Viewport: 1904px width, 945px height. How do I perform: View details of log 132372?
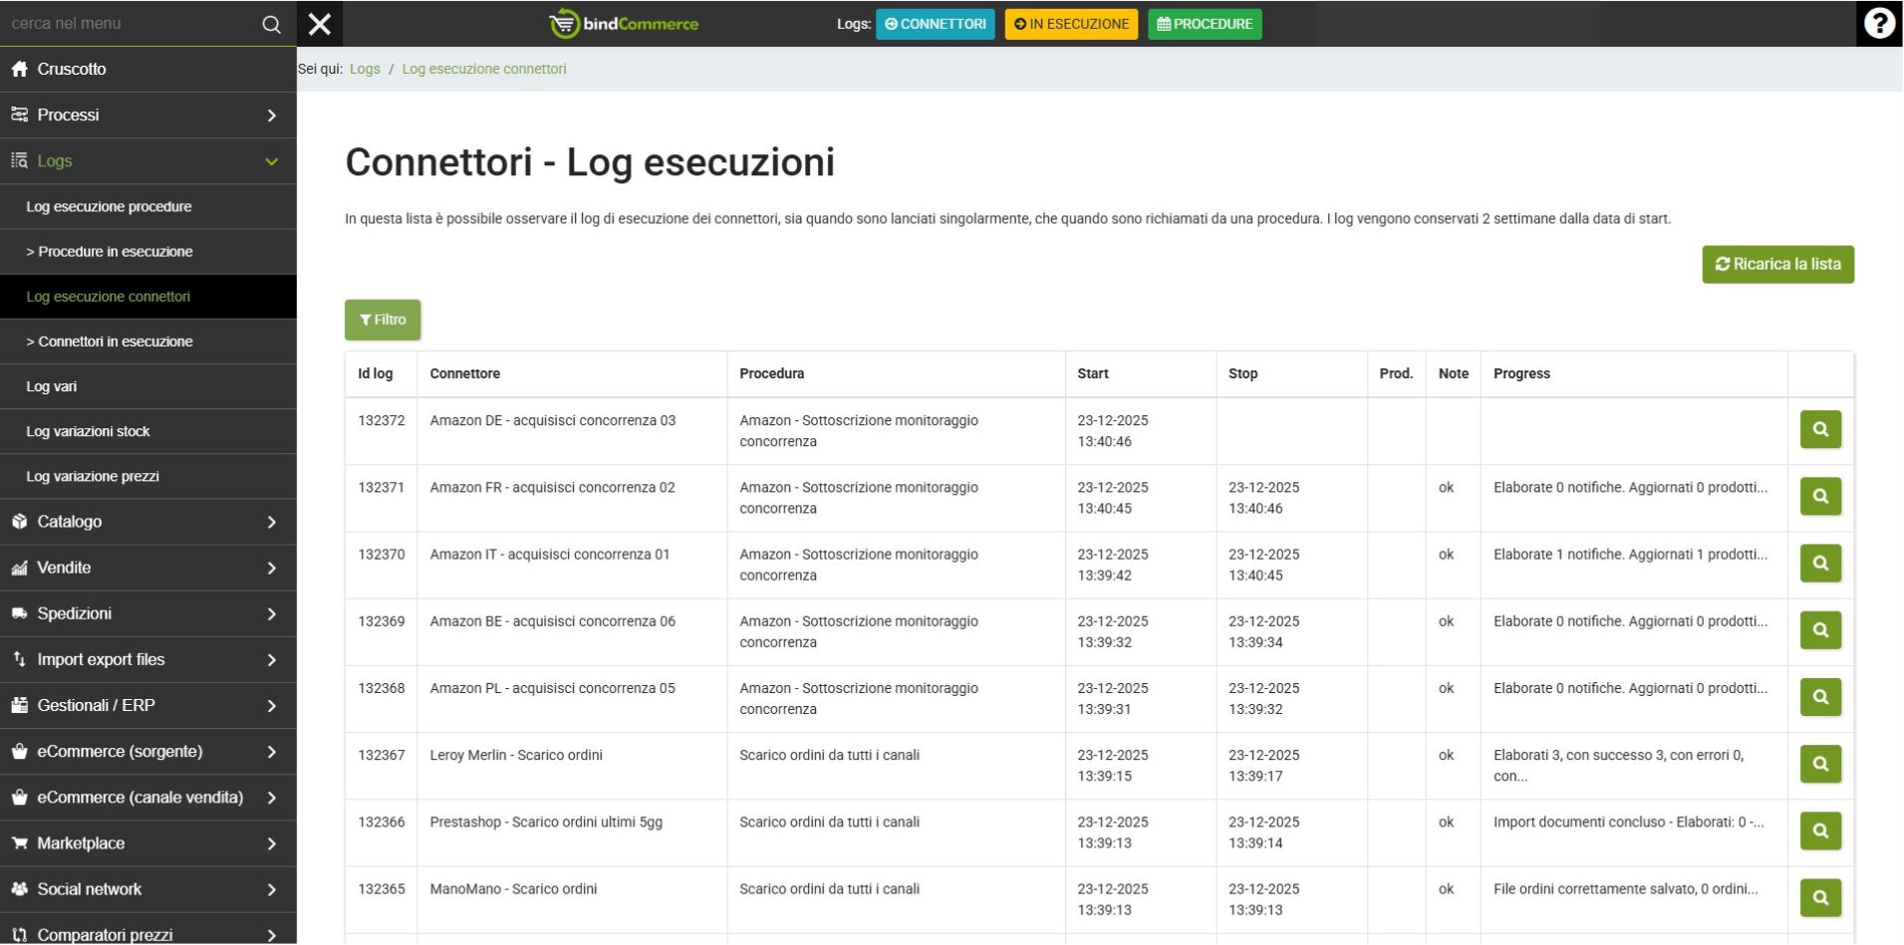click(1819, 430)
